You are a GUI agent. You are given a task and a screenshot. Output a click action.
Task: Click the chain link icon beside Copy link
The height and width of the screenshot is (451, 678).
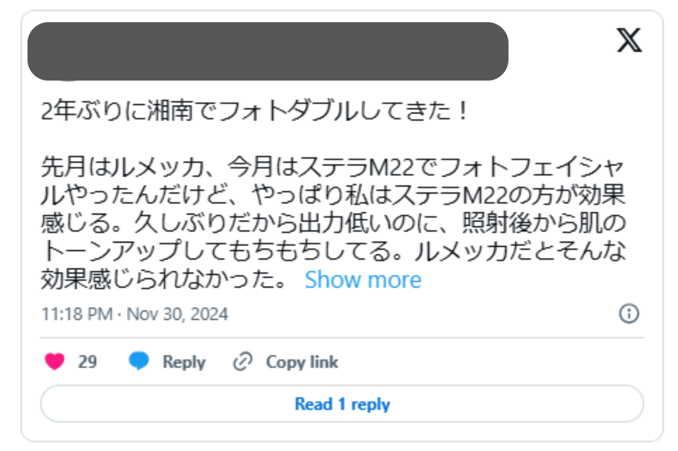click(243, 362)
